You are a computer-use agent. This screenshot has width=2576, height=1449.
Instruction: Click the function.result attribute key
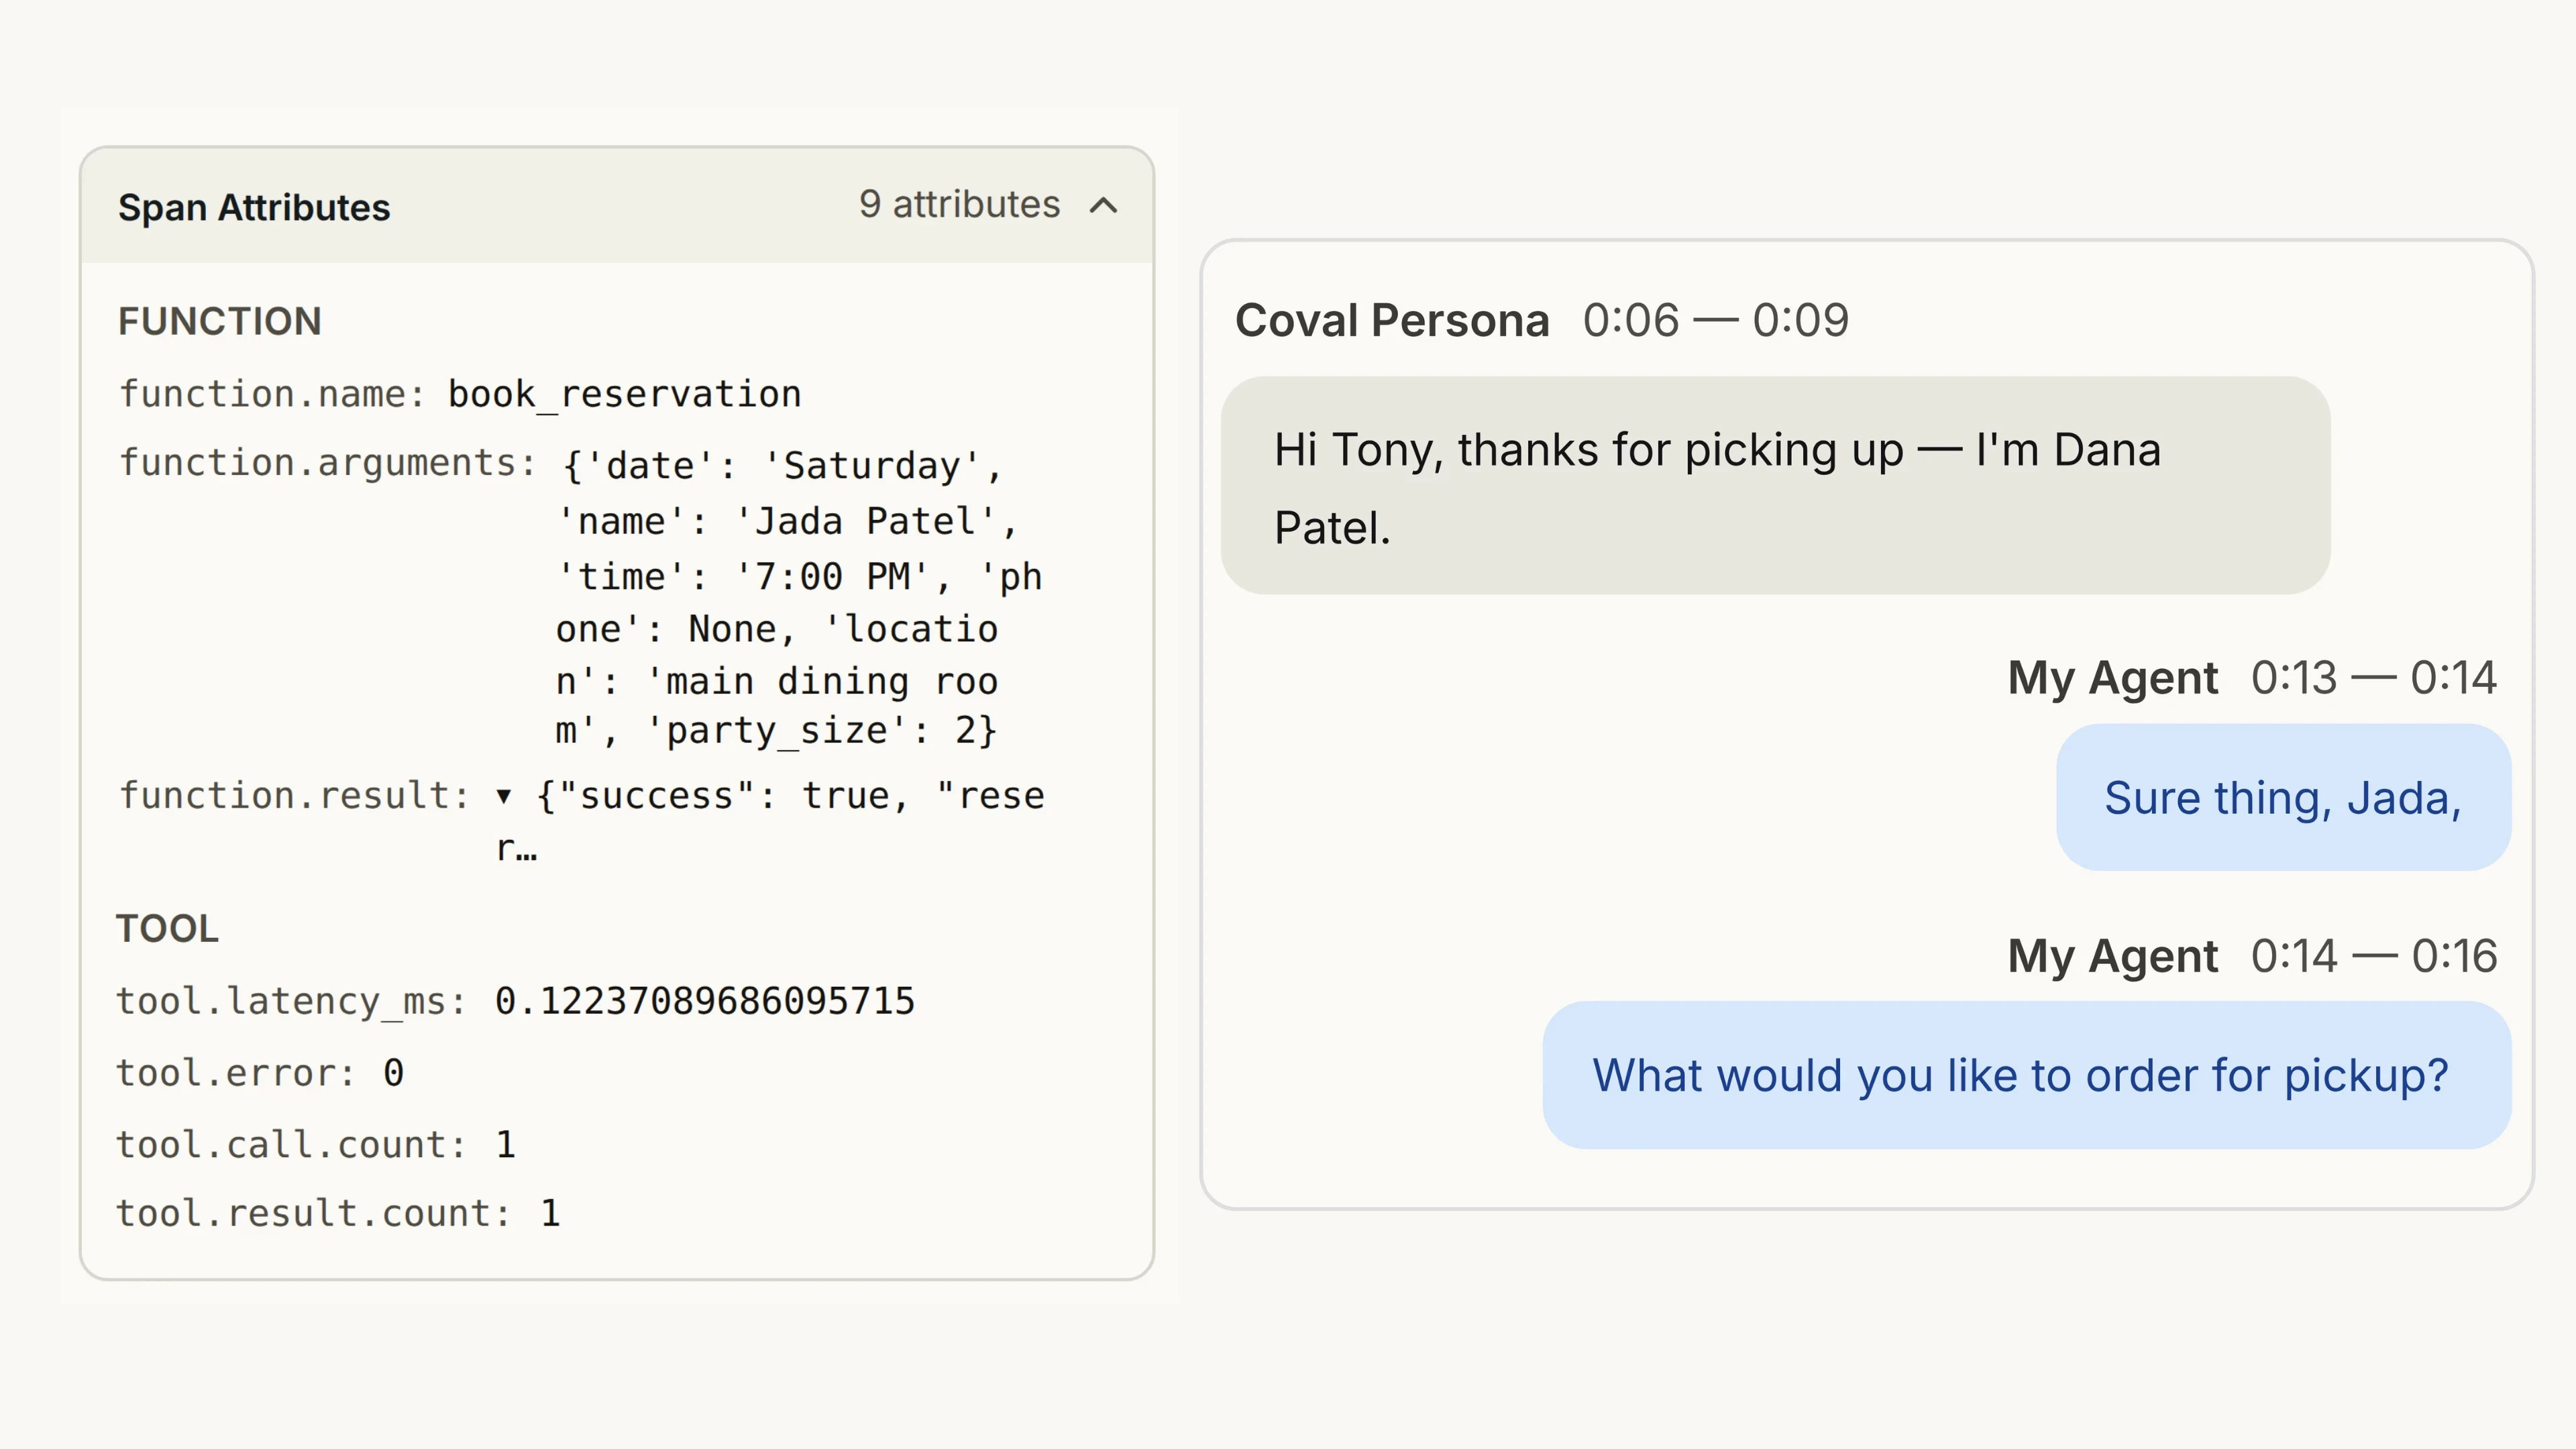coord(294,796)
